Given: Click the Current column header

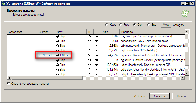Looking at the screenshot, I should pyautogui.click(x=46, y=32).
